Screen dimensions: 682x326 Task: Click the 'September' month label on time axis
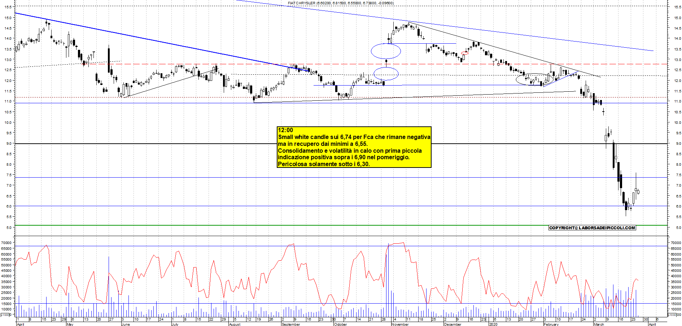click(291, 324)
